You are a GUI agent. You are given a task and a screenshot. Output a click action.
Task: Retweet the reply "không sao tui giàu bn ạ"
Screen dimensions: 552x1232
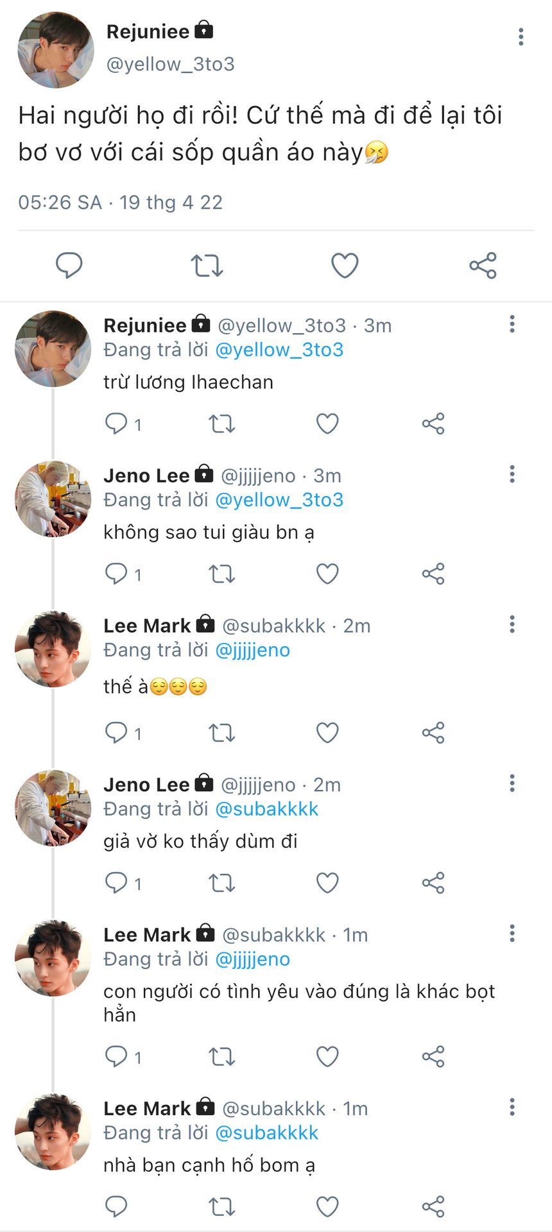click(x=222, y=574)
